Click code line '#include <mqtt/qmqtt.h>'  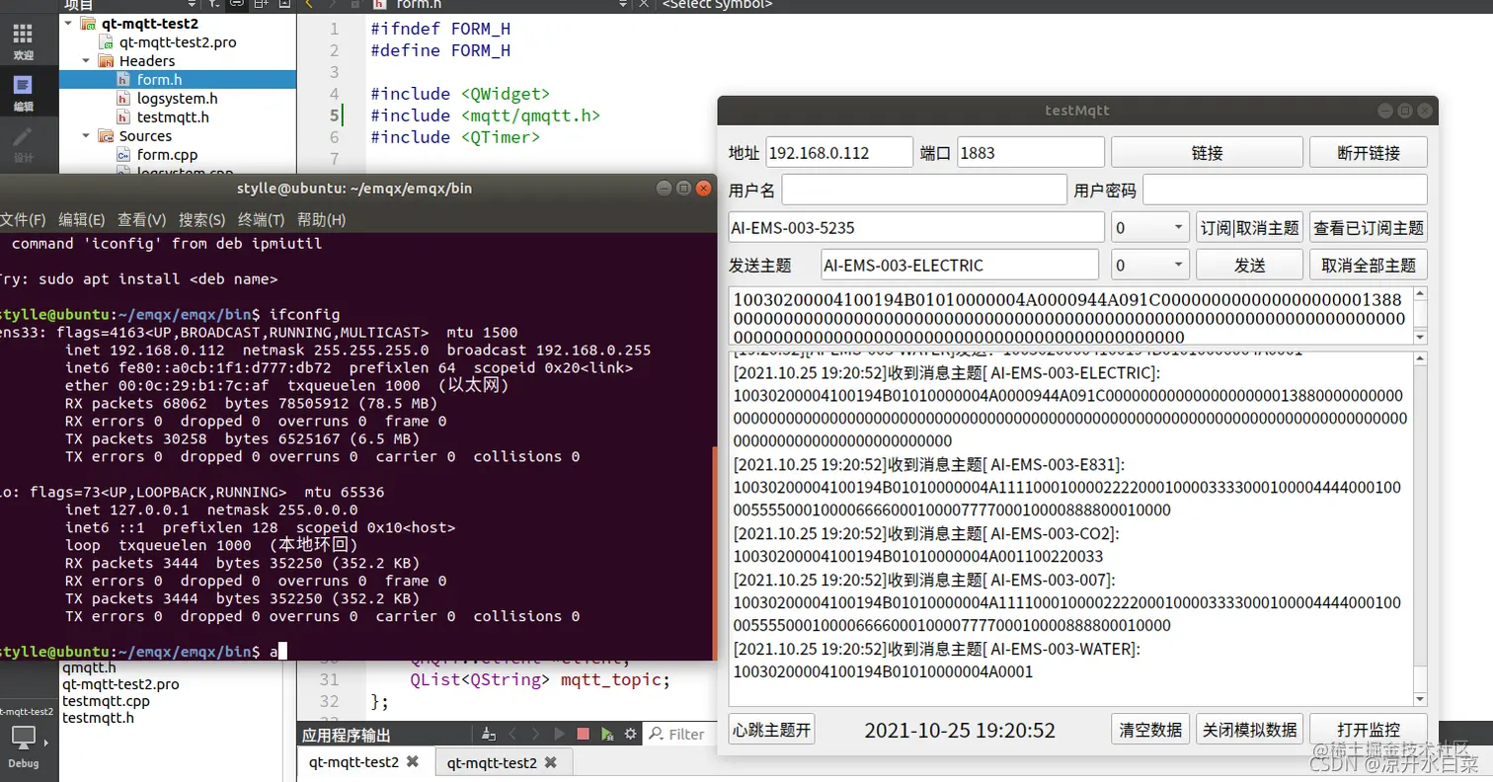[485, 116]
